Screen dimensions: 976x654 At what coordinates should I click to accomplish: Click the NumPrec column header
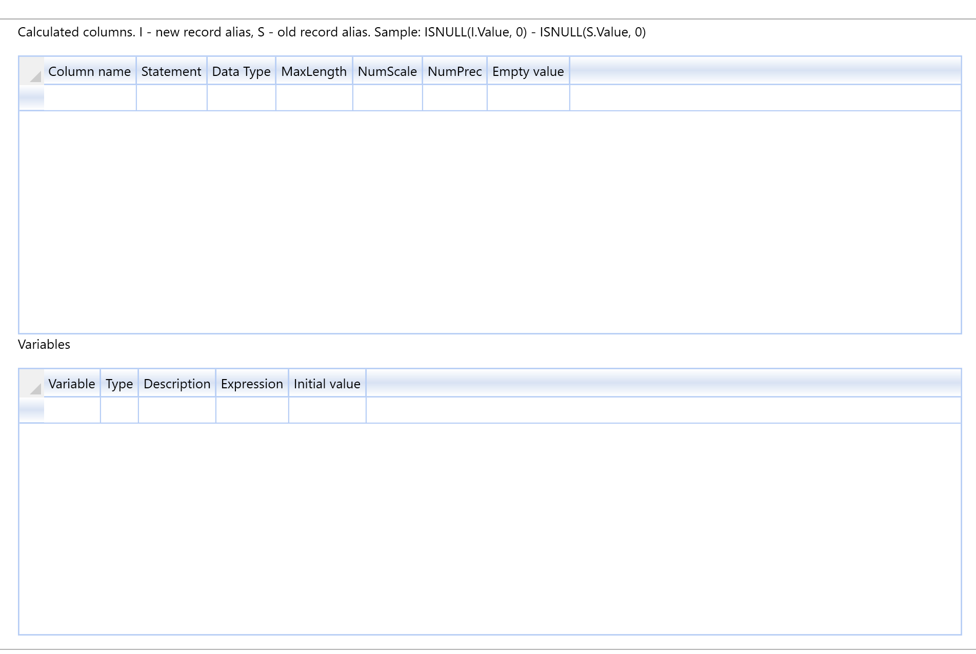click(454, 71)
